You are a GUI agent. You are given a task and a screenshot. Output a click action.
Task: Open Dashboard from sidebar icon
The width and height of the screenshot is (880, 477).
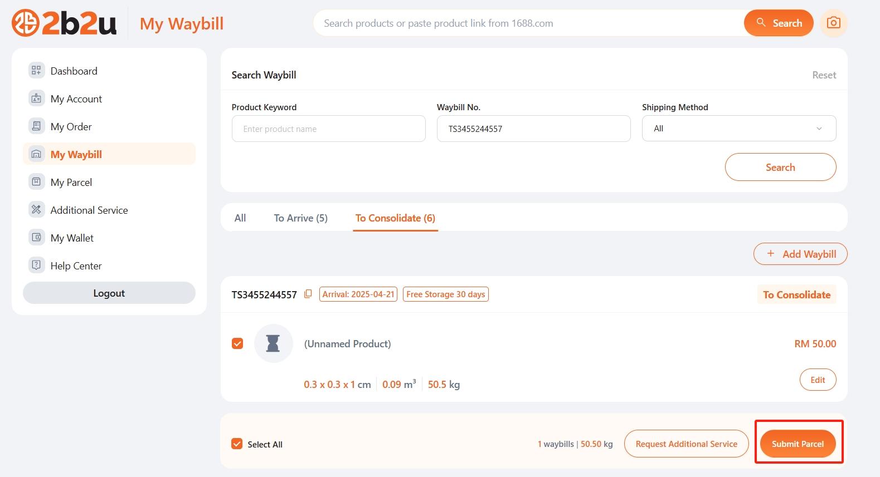36,70
